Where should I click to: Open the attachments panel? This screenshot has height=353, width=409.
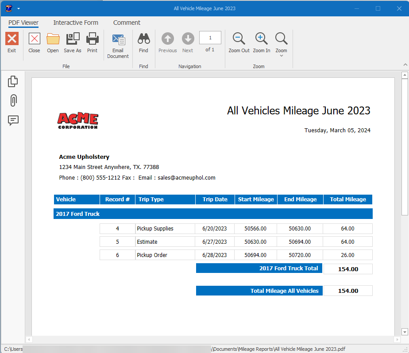coord(13,101)
